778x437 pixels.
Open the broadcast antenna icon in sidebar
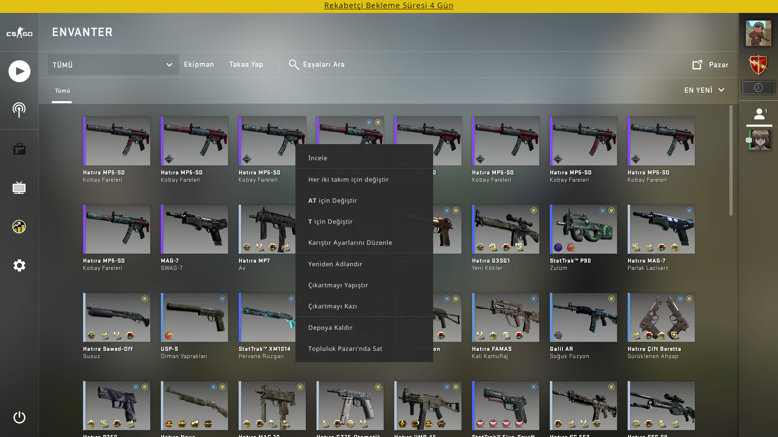click(19, 110)
